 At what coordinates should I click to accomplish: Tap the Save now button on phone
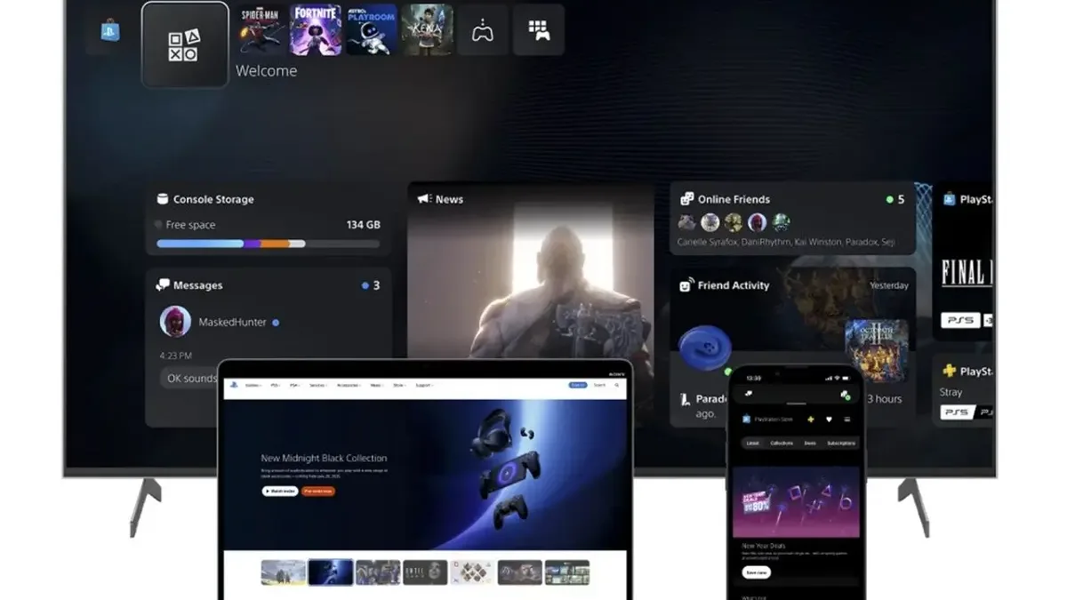(756, 572)
